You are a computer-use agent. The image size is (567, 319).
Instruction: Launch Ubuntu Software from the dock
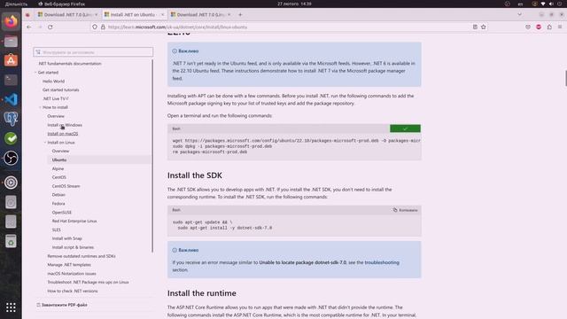(11, 60)
